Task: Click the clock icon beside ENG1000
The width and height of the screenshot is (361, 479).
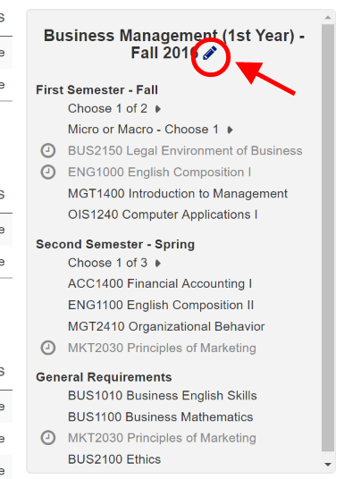Action: (48, 172)
